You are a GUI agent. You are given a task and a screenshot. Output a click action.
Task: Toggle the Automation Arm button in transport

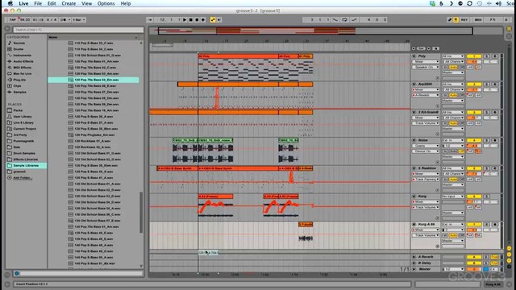pos(213,19)
